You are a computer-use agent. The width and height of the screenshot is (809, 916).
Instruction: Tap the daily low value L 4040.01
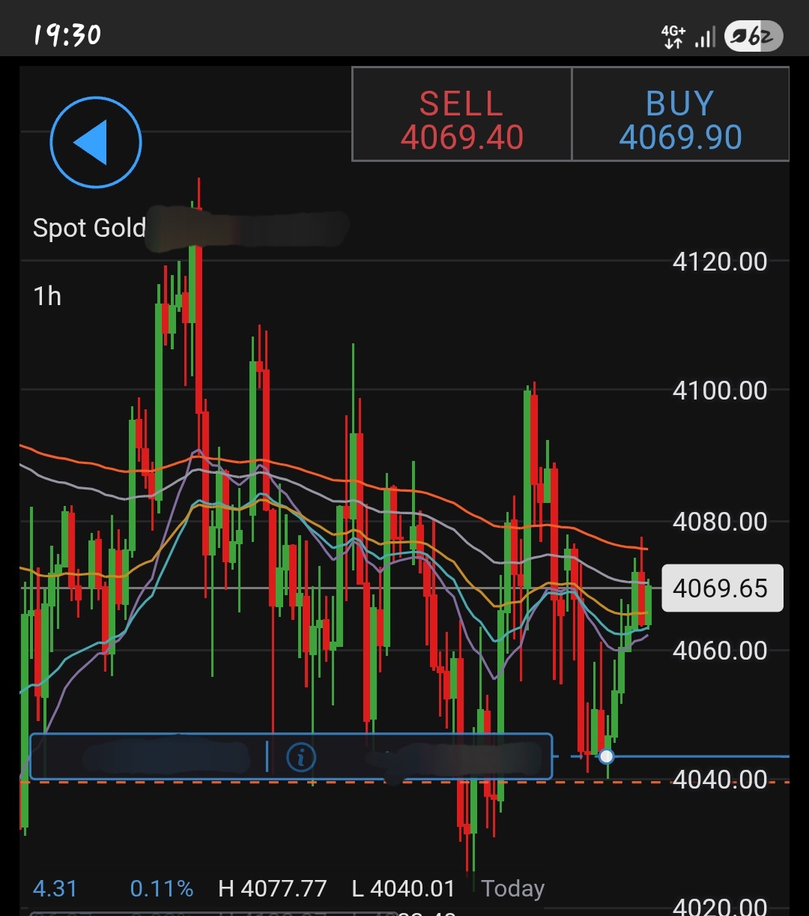(x=402, y=888)
